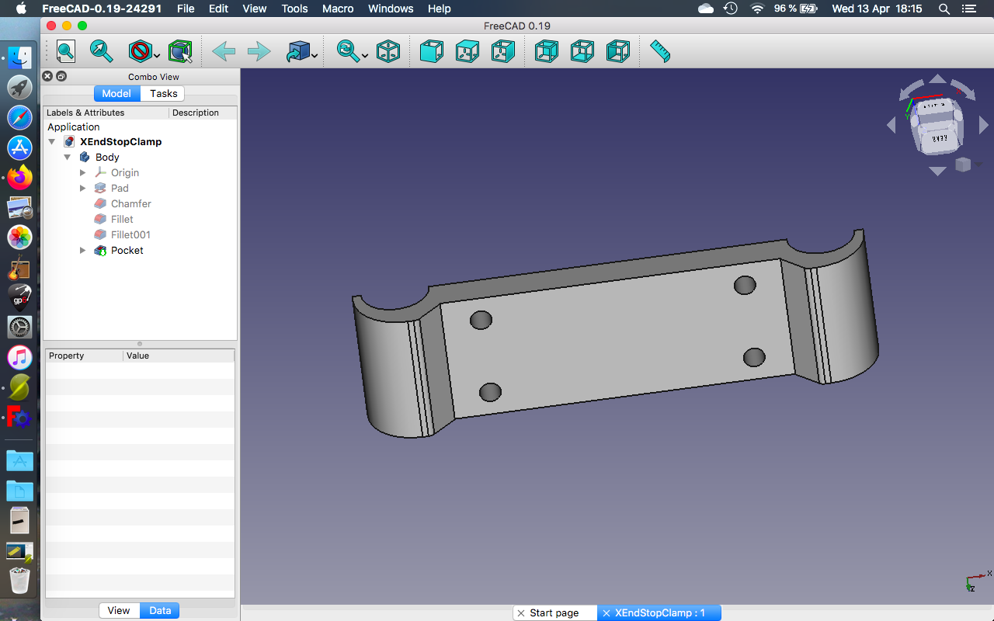Expand the Pad feature node
Viewport: 994px width, 621px height.
click(82, 188)
